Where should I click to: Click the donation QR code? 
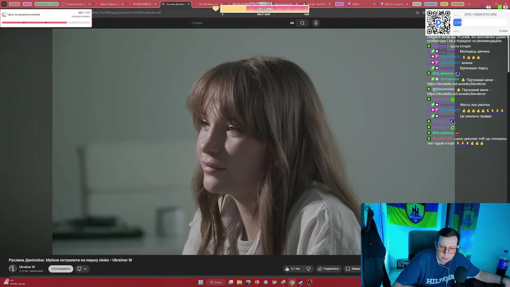click(438, 22)
